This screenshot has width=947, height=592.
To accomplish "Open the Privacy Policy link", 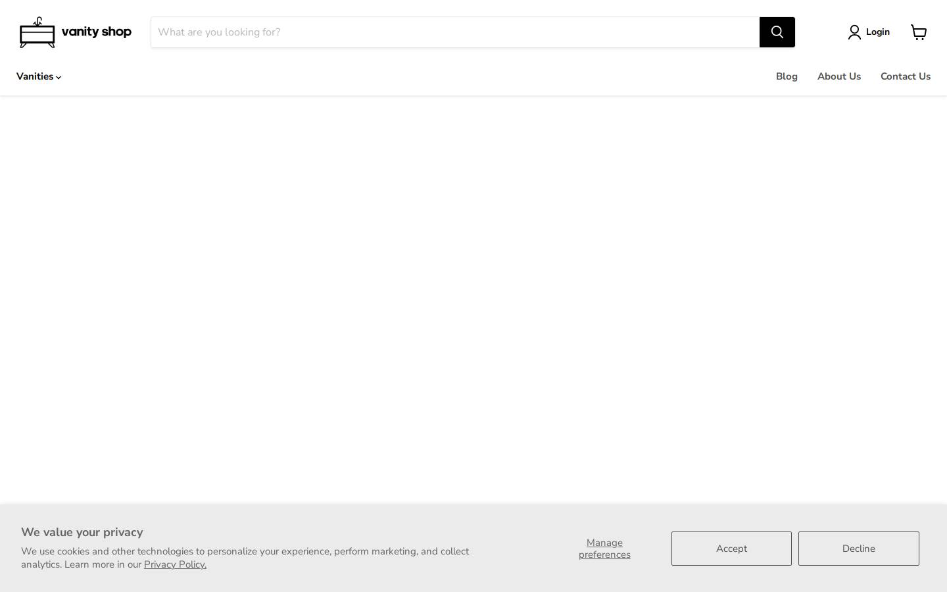I will pos(175,564).
